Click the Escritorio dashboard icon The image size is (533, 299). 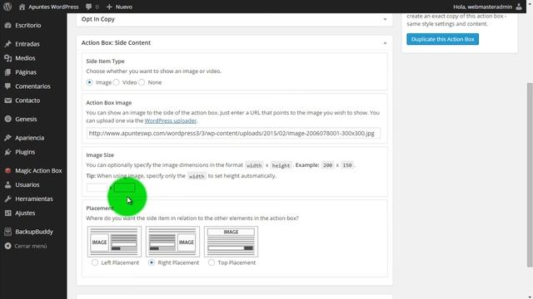[x=8, y=26]
